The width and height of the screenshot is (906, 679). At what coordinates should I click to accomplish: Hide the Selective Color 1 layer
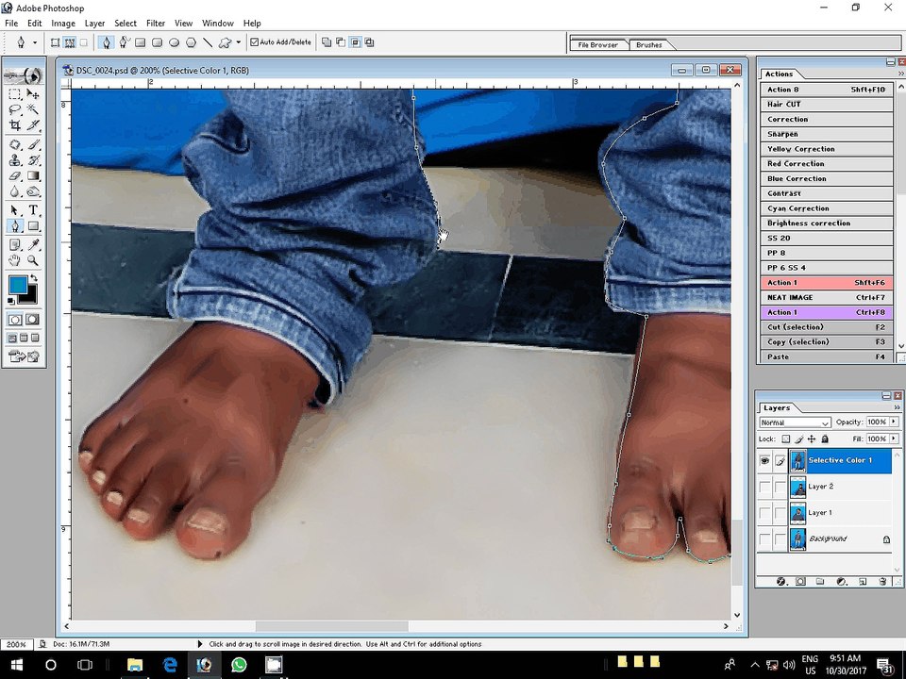tap(765, 460)
